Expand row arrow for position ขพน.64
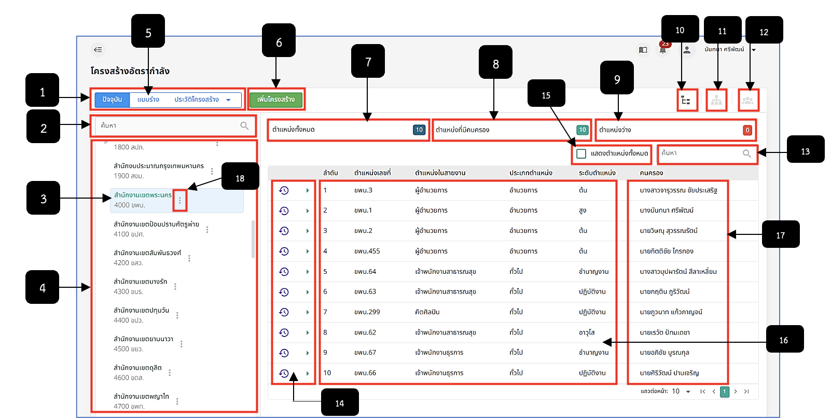The width and height of the screenshot is (831, 420). coord(308,272)
